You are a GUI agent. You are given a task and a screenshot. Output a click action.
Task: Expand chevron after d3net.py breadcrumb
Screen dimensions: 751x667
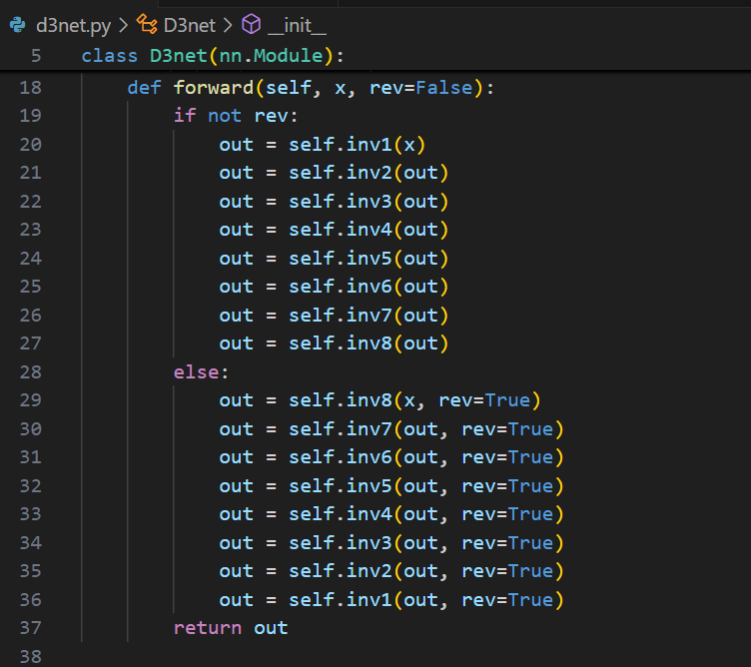[123, 25]
